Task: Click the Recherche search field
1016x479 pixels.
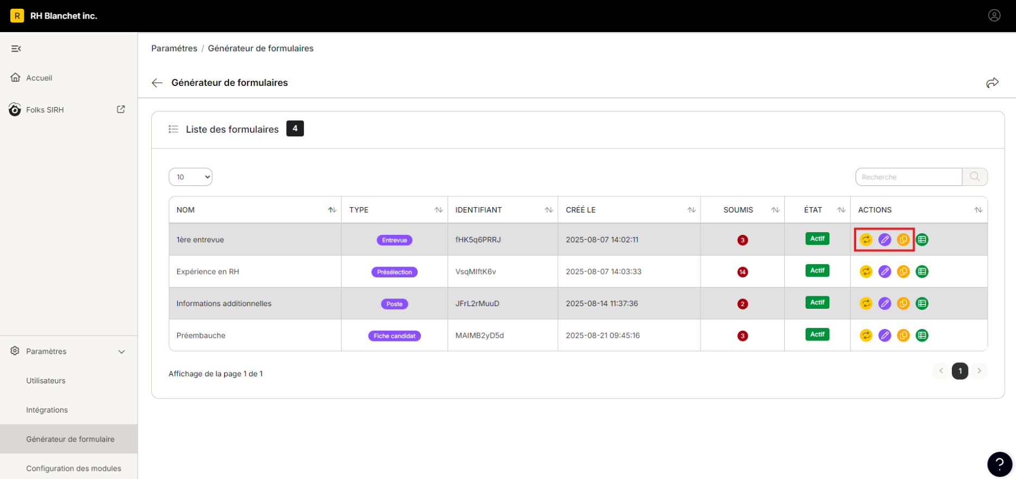Action: 909,177
